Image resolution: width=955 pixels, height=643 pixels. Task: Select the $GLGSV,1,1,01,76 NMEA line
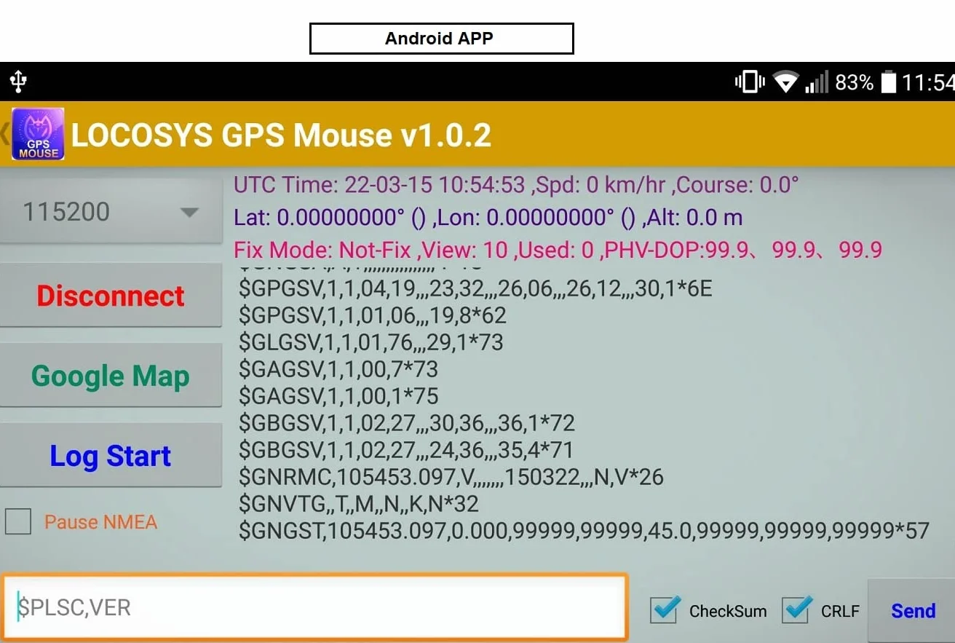point(371,342)
